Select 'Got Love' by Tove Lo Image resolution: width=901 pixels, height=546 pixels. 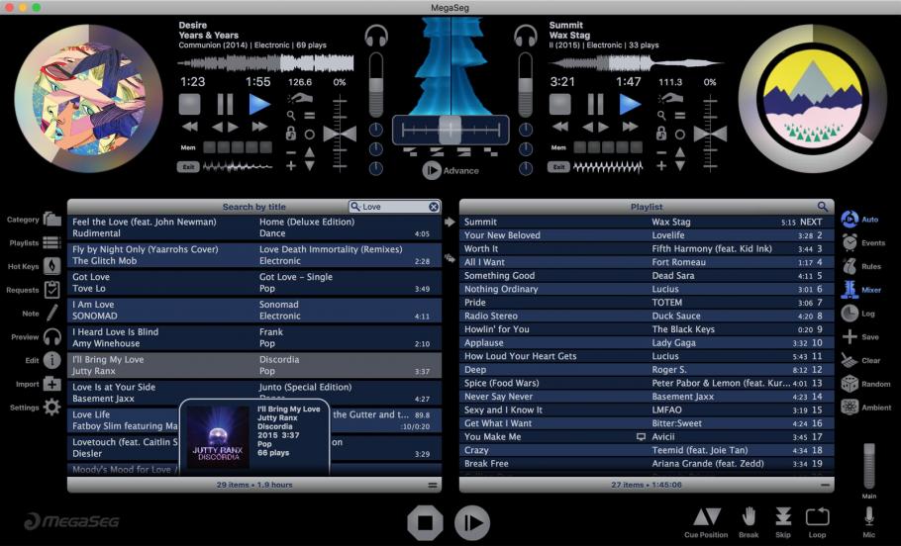254,283
